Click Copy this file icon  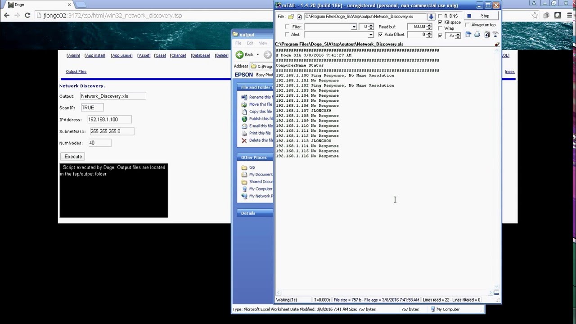click(244, 112)
